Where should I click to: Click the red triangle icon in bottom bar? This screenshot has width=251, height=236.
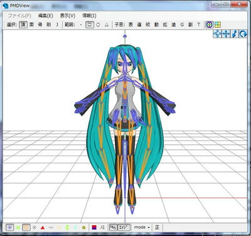43,228
